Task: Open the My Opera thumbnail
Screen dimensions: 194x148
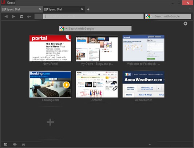Action: (97, 48)
